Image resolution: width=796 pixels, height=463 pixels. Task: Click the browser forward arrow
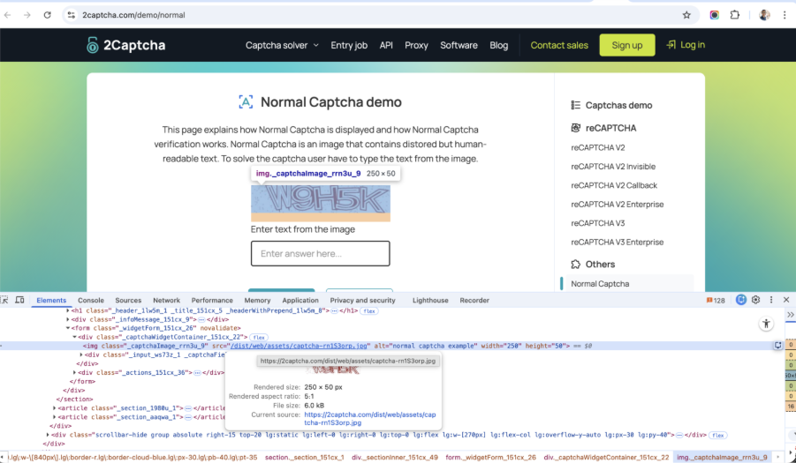coord(27,15)
